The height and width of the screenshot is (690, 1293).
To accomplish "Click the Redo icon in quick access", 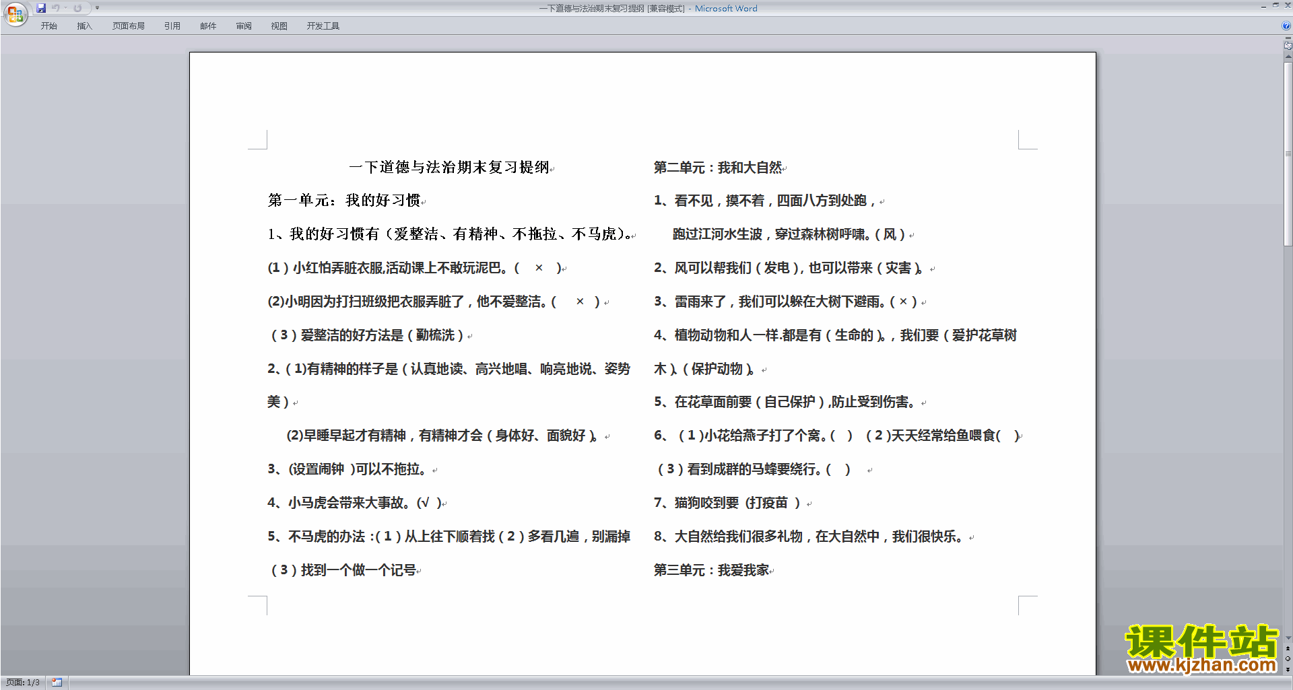I will click(77, 8).
